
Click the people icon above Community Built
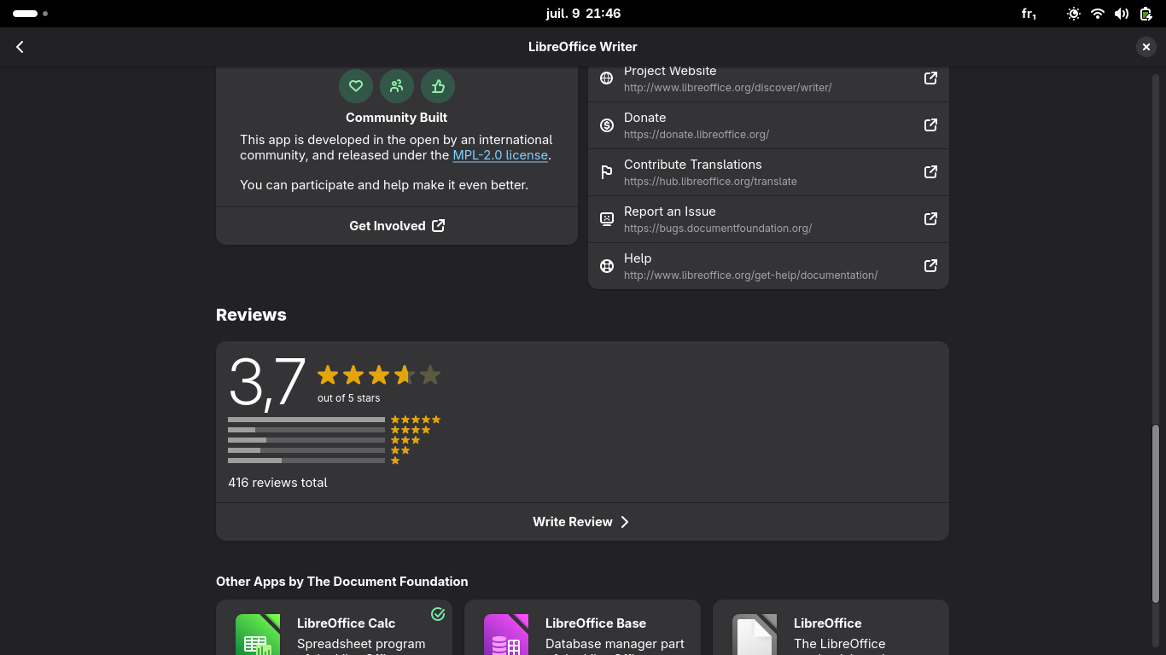pos(397,85)
